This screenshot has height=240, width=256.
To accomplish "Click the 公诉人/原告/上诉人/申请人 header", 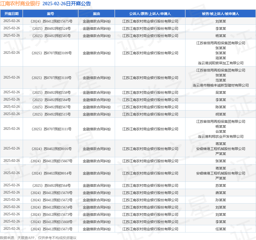I will (150, 13).
